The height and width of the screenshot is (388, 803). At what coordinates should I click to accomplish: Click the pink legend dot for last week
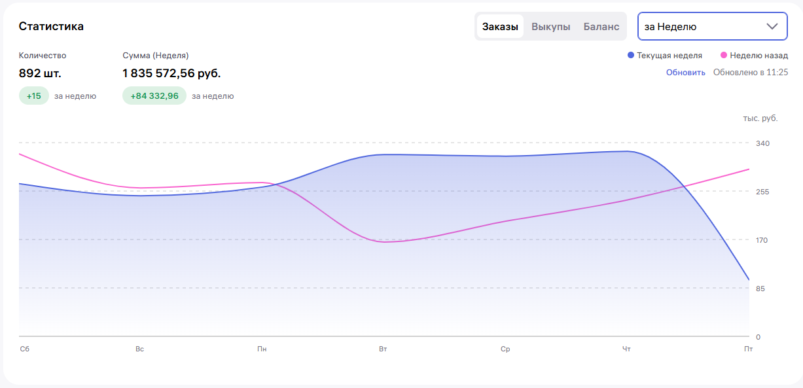[724, 56]
